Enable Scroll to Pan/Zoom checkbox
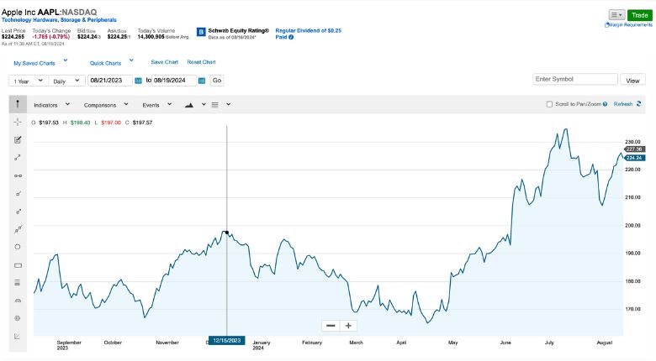 coord(549,104)
